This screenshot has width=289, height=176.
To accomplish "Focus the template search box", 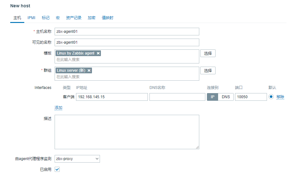I will [127, 60].
